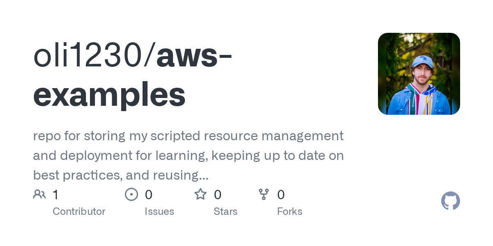Select the Contributor label
Image resolution: width=493 pixels, height=246 pixels.
[79, 212]
